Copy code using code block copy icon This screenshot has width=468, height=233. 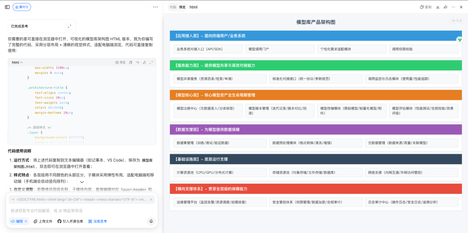(x=130, y=62)
